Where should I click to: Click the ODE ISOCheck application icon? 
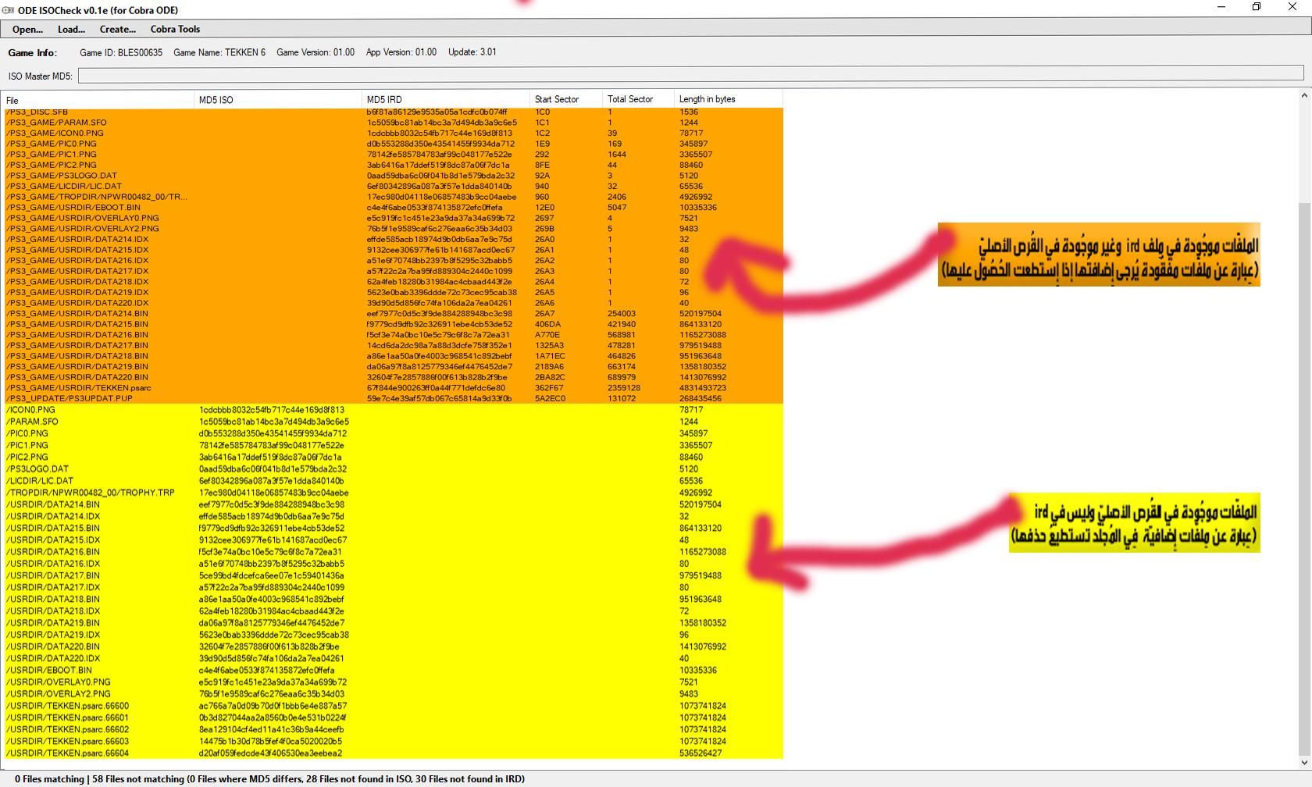(9, 10)
